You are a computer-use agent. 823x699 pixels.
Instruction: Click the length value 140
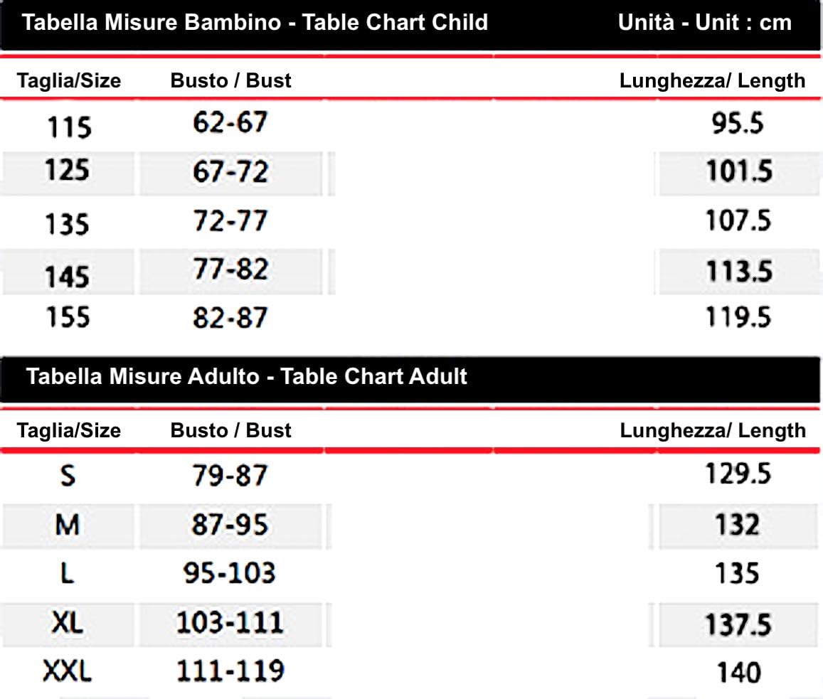[x=739, y=673]
